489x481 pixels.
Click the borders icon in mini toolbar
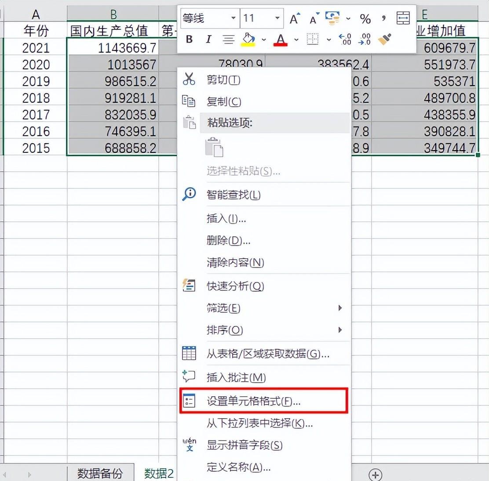point(313,40)
